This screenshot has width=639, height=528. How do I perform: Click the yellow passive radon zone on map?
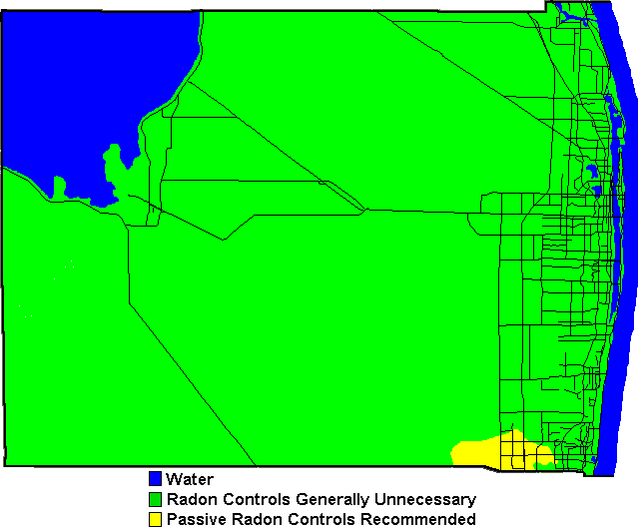coord(503,451)
